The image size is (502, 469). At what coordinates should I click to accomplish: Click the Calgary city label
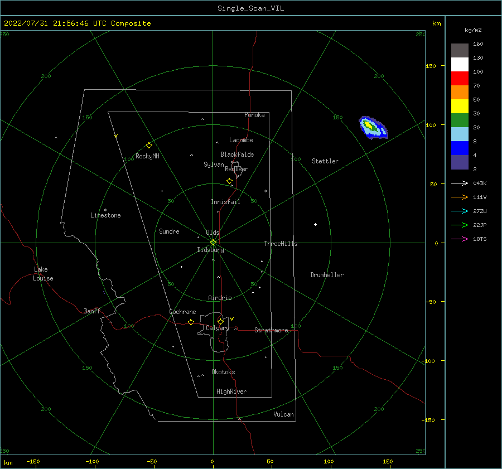[218, 328]
